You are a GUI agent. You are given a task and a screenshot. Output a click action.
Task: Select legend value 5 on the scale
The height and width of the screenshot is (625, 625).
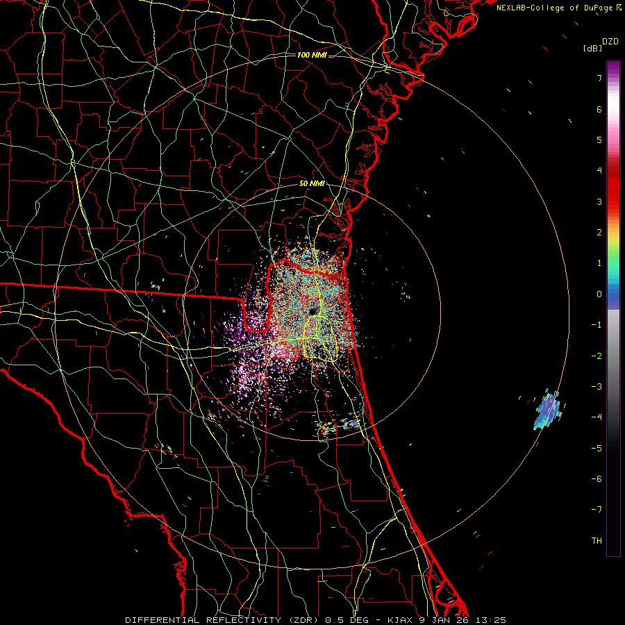click(599, 140)
